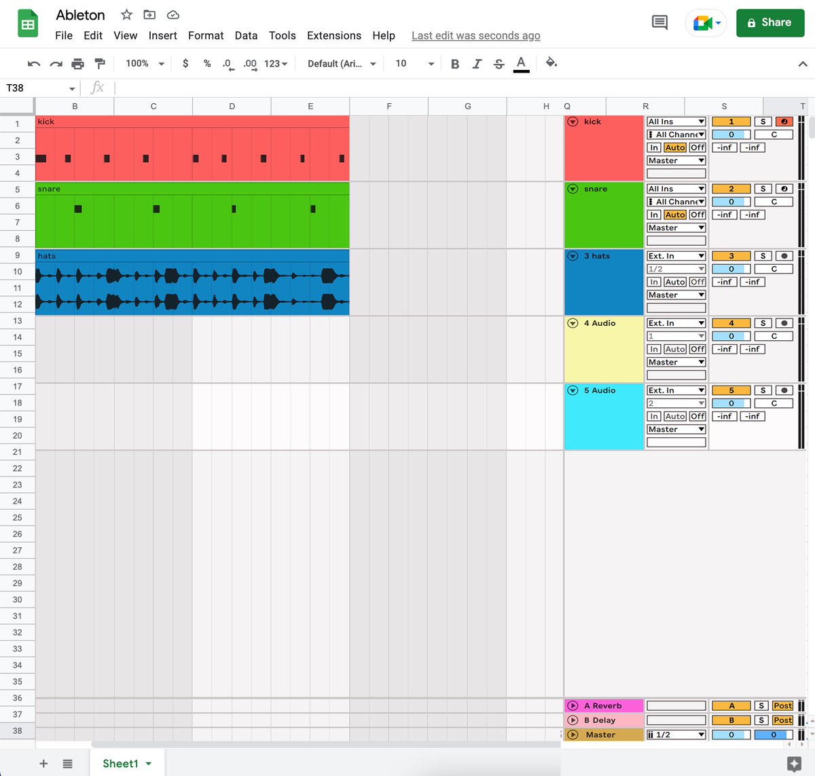Click the currency format icon
This screenshot has width=815, height=776.
click(x=185, y=63)
